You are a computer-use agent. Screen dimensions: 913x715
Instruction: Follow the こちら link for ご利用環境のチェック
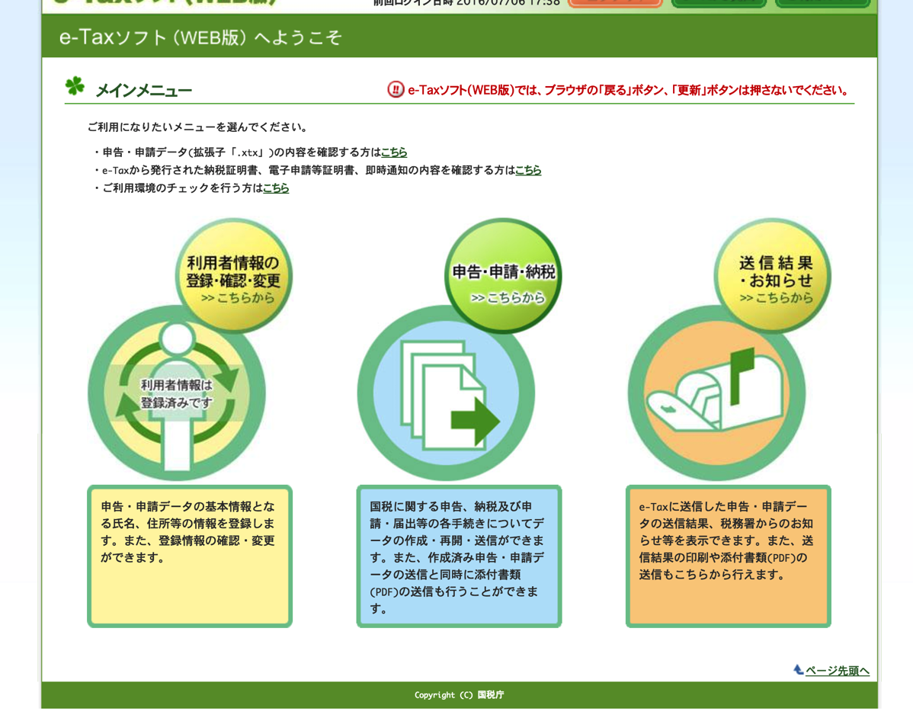point(276,188)
